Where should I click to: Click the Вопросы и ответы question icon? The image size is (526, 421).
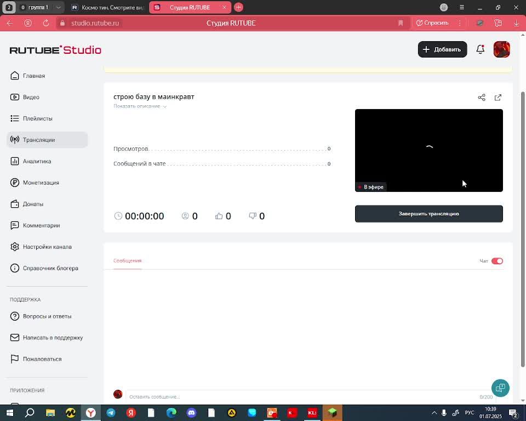[15, 316]
